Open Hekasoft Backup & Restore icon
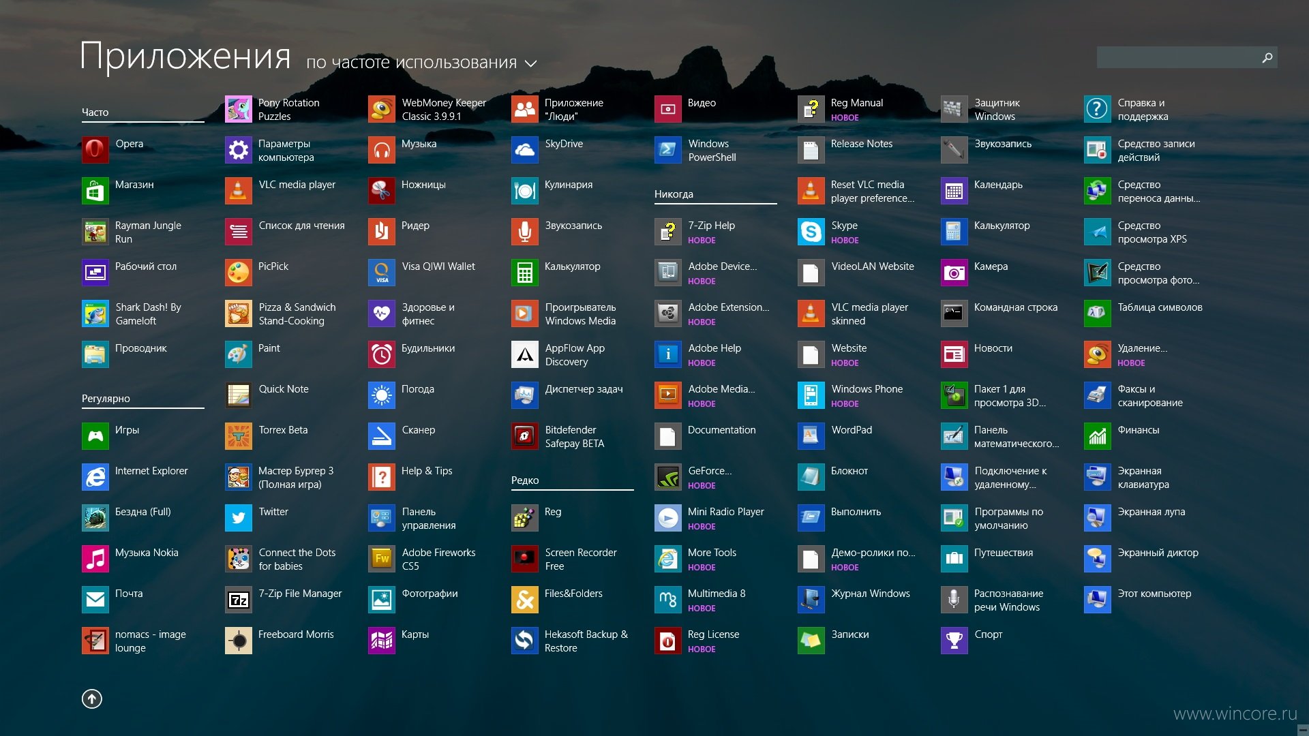Screen dimensions: 1309x736 (x=525, y=641)
